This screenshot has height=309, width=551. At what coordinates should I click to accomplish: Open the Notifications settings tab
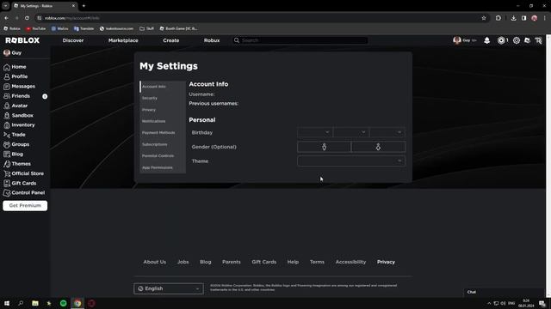click(x=163, y=121)
